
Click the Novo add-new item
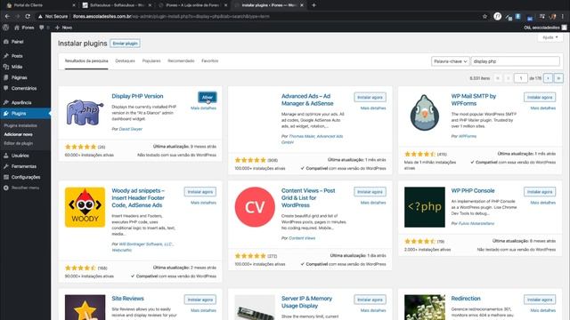[x=63, y=28]
